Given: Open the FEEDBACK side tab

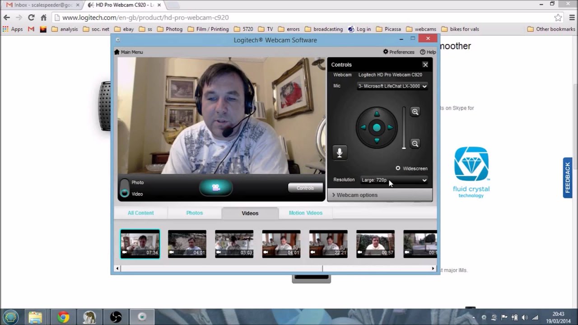Looking at the screenshot, I should 568,177.
